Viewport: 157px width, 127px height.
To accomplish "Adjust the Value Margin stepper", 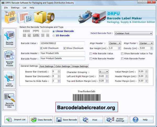I will tap(147, 72).
